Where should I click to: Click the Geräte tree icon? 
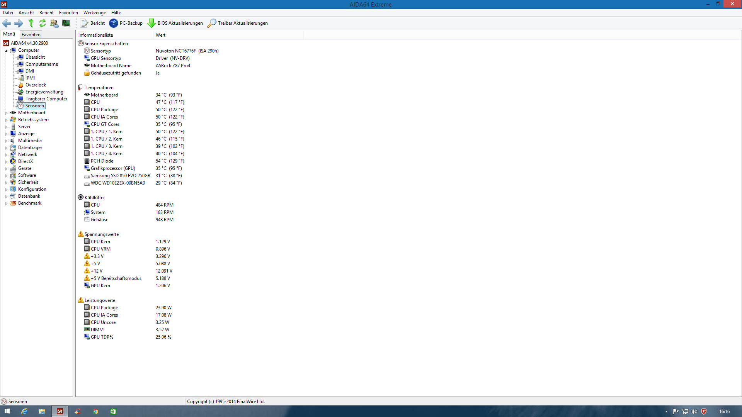tap(13, 168)
